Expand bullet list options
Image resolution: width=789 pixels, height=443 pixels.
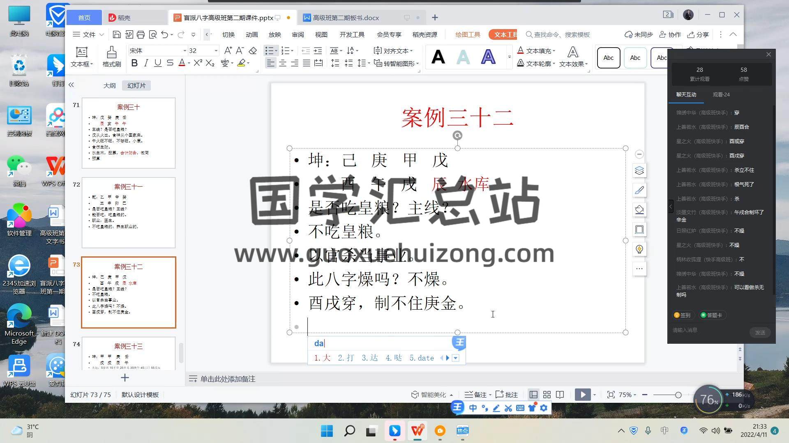click(x=276, y=50)
